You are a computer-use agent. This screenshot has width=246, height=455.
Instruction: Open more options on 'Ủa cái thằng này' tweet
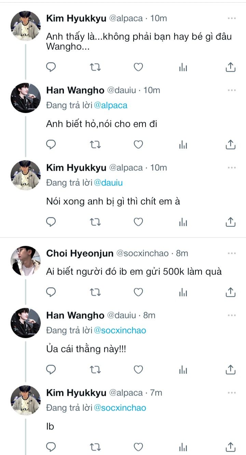pyautogui.click(x=232, y=315)
